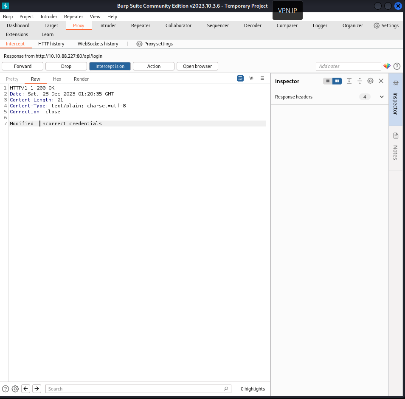Image resolution: width=405 pixels, height=399 pixels.
Task: Switch Inspector to two-column layout icon
Action: [x=337, y=81]
